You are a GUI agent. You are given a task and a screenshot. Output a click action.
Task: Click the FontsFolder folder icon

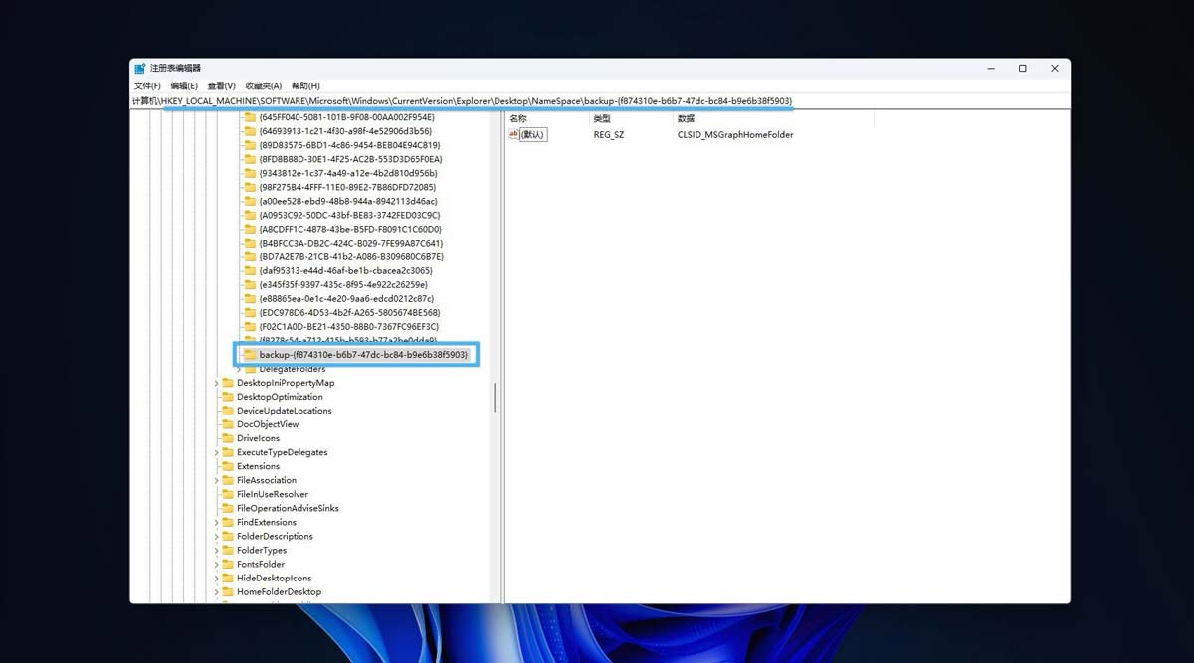tap(226, 564)
